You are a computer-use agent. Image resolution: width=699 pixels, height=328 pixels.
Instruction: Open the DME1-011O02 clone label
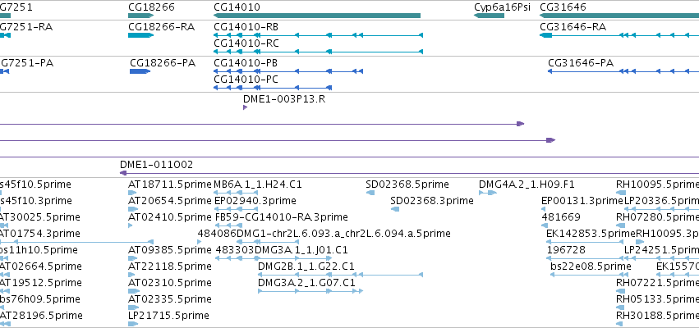[x=156, y=165]
